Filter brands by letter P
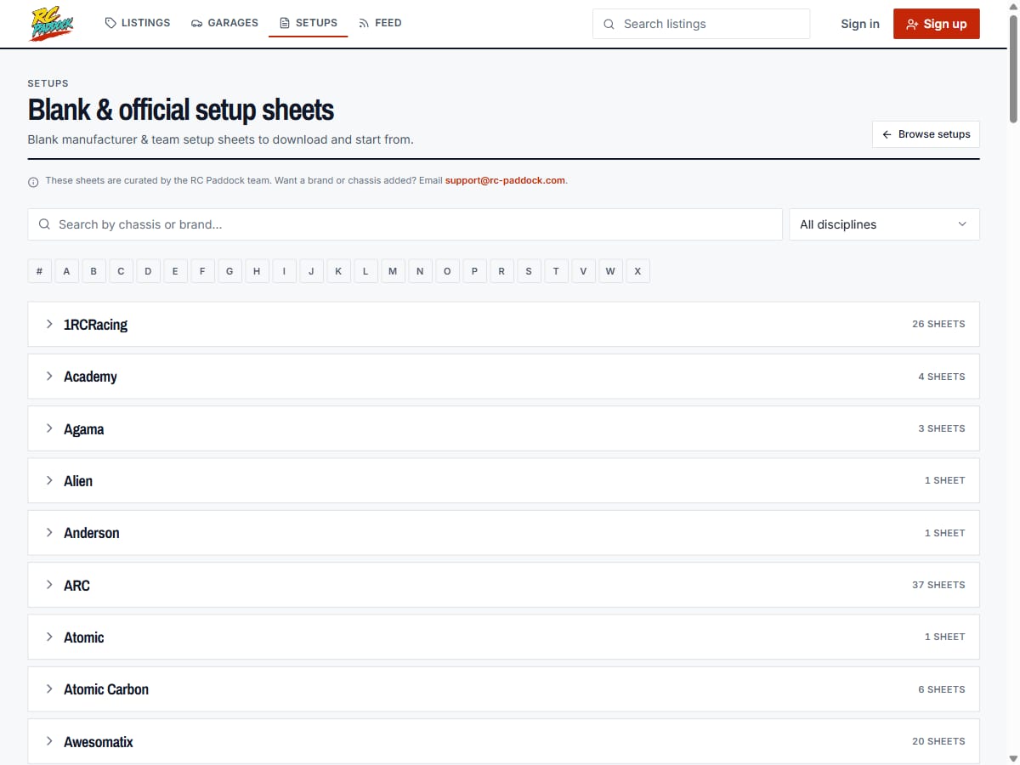 click(474, 271)
